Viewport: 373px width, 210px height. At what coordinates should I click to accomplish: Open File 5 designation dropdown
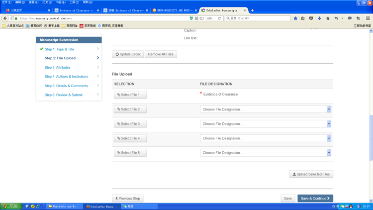pos(265,153)
